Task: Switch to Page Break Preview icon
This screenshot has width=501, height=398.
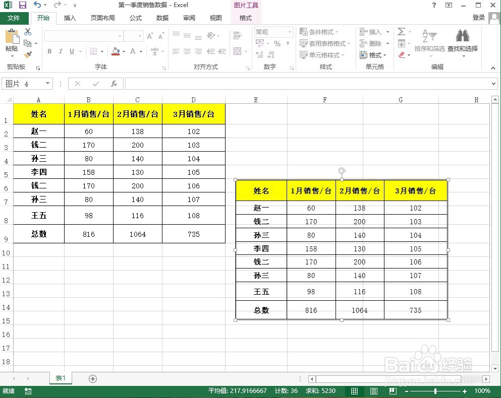Action: 393,391
